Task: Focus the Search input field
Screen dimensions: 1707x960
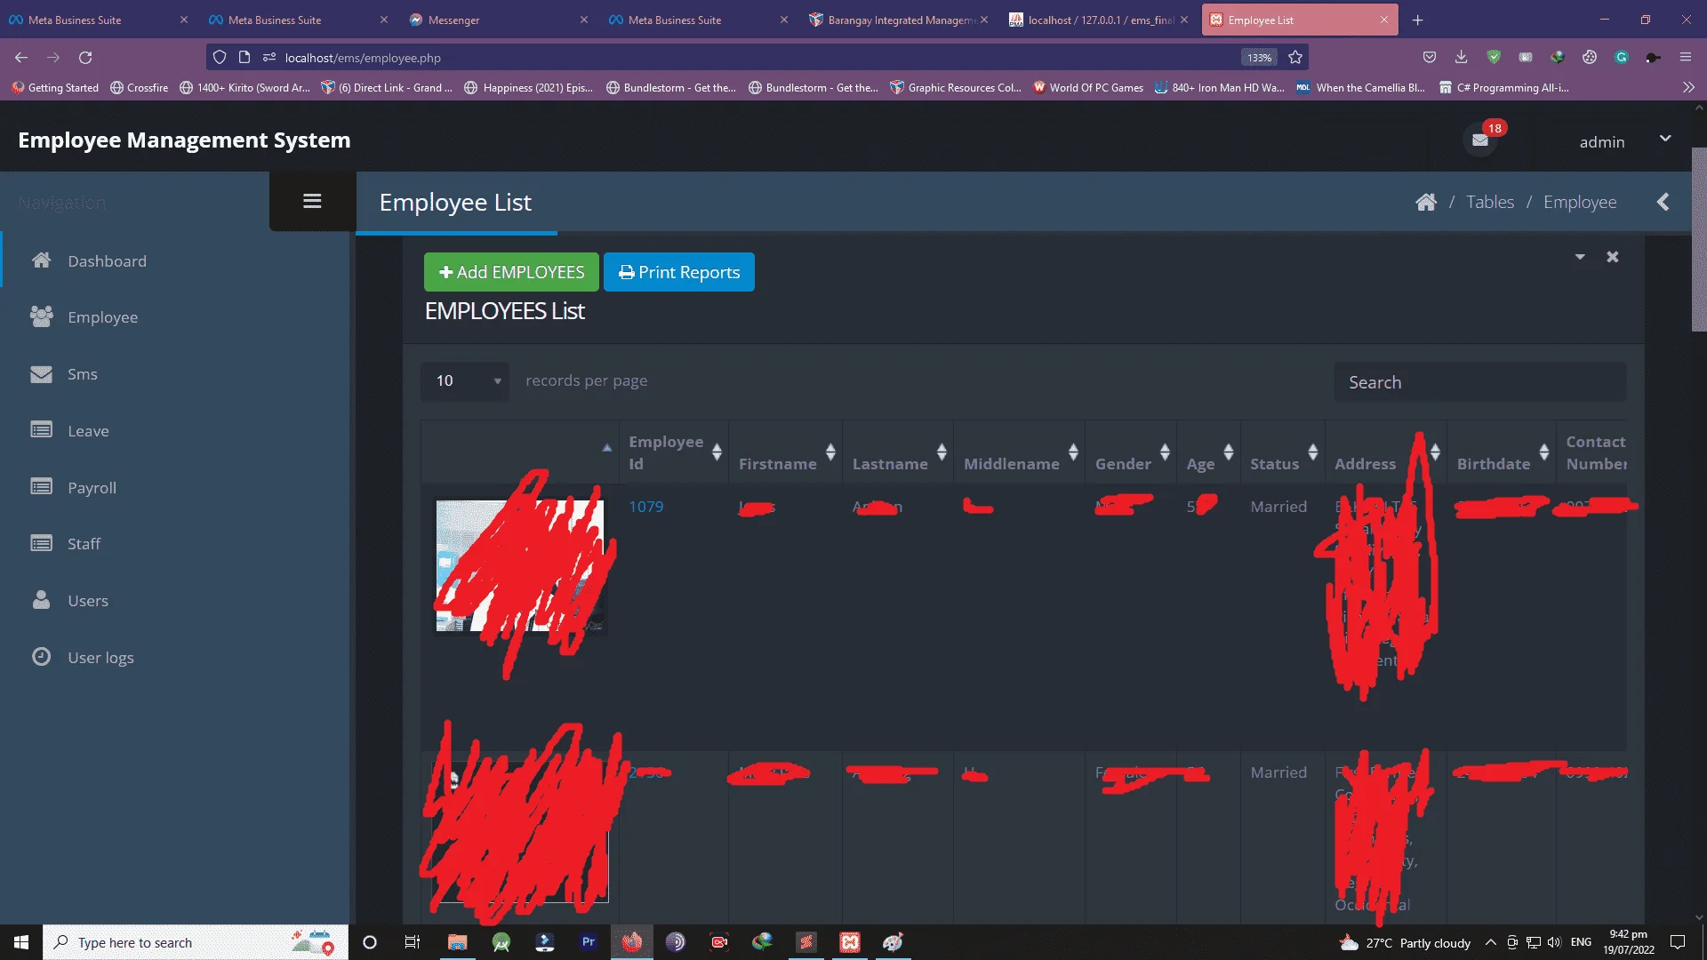Action: click(1480, 382)
